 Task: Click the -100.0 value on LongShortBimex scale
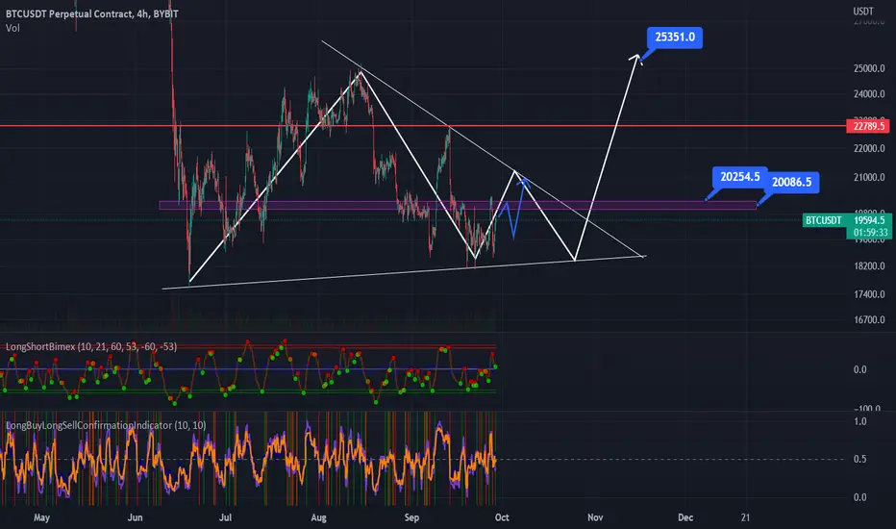(x=867, y=409)
